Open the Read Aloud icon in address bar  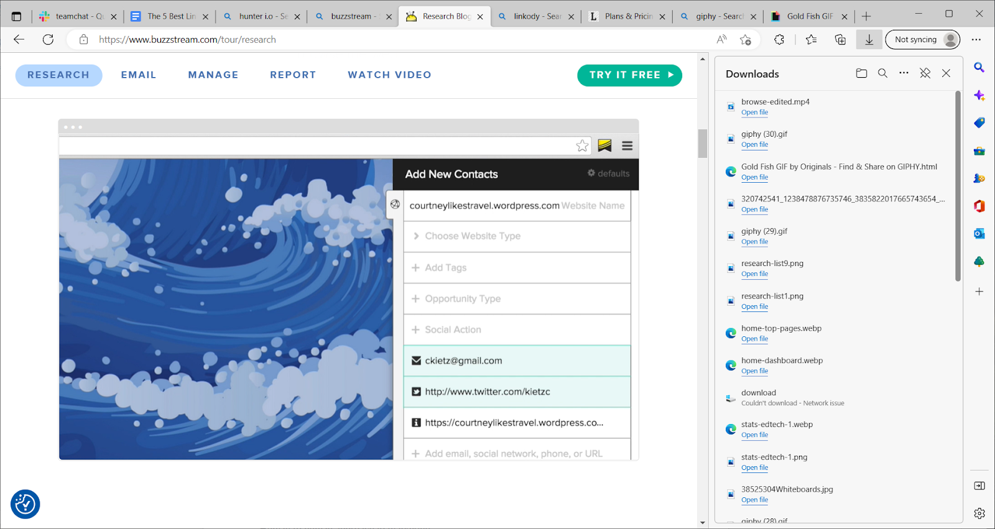coord(721,40)
